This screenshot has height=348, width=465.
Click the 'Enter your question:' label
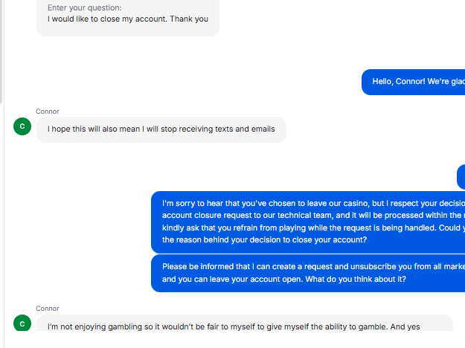tap(84, 8)
